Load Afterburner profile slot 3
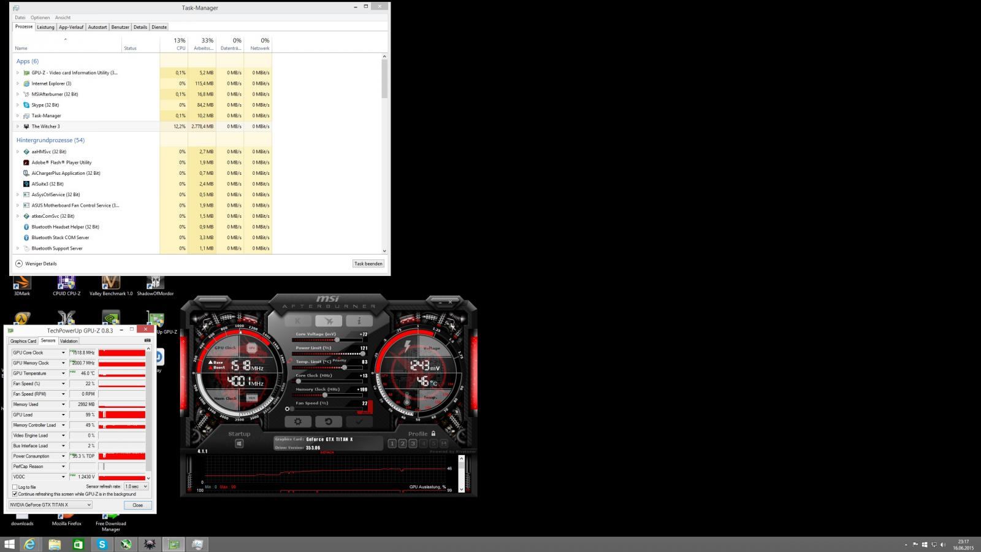 413,443
